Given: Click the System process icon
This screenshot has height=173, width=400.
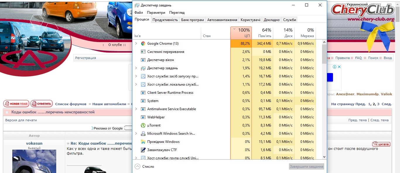Looking at the screenshot, I should click(x=143, y=101).
